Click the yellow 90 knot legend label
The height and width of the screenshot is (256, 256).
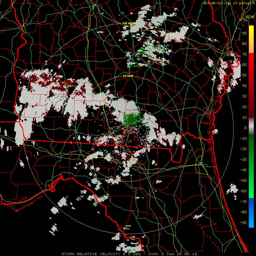(x=244, y=33)
